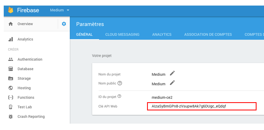Viewport: 264px width, 130px height.
Task: Open project settings gear icon
Action: click(x=64, y=24)
